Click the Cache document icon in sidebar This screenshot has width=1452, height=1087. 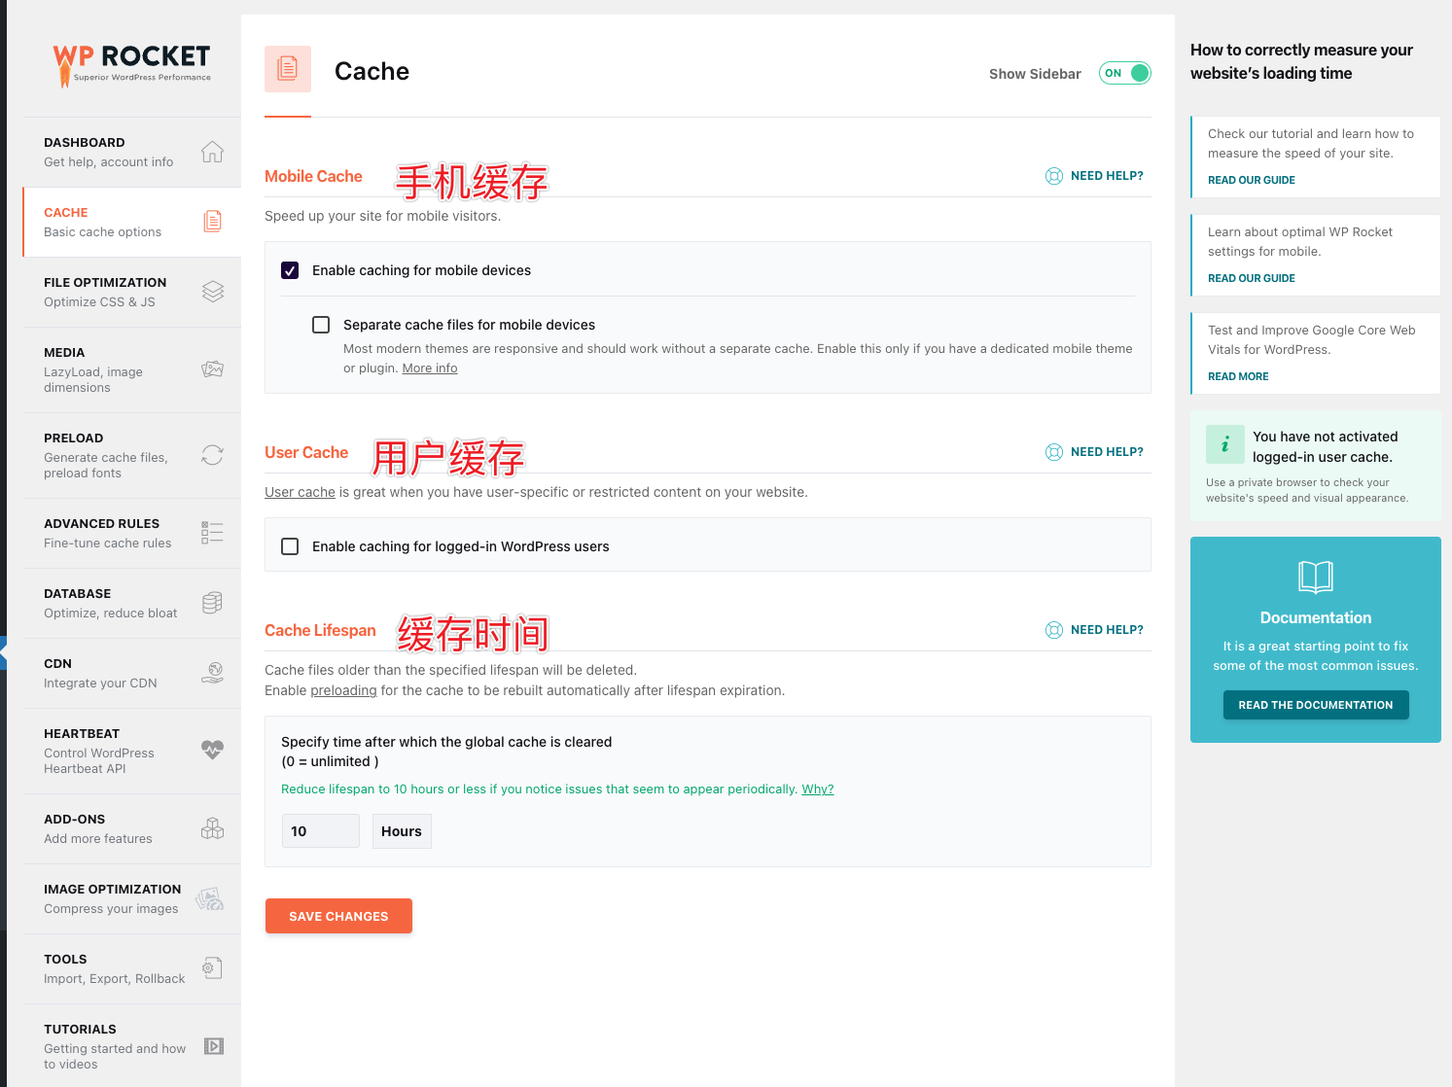tap(212, 222)
